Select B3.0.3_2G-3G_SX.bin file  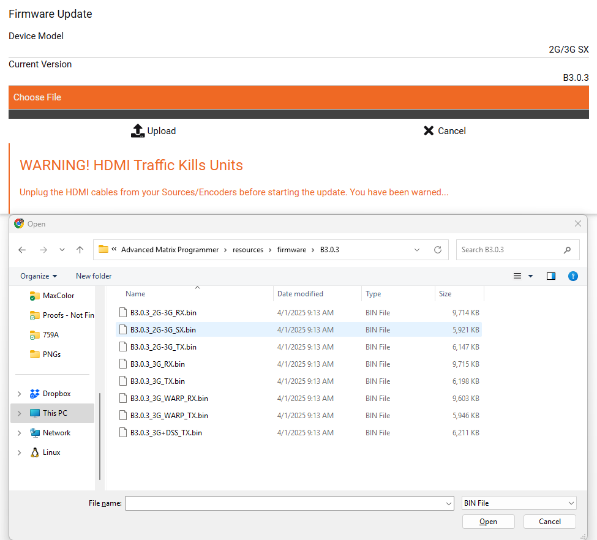pos(299,330)
